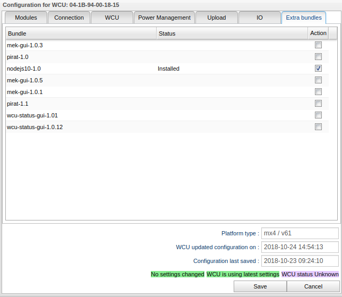Open the Upload tab
This screenshot has width=342, height=297.
coord(216,18)
